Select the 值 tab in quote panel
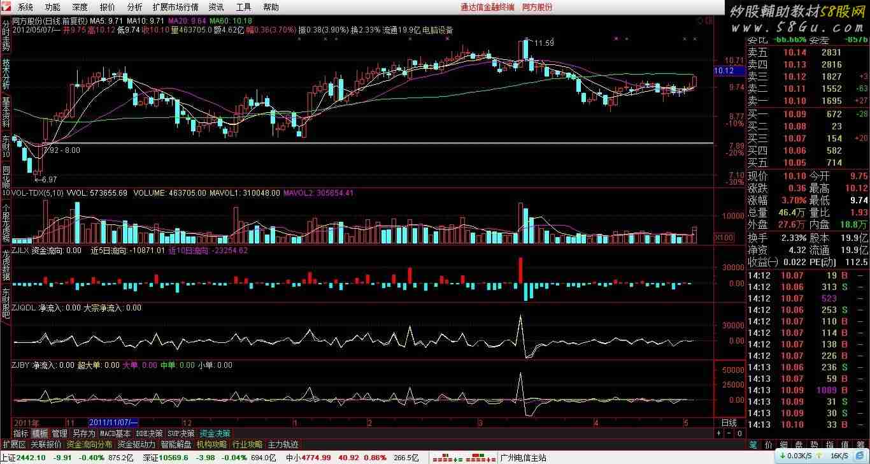The width and height of the screenshot is (870, 464). pyautogui.click(x=846, y=444)
